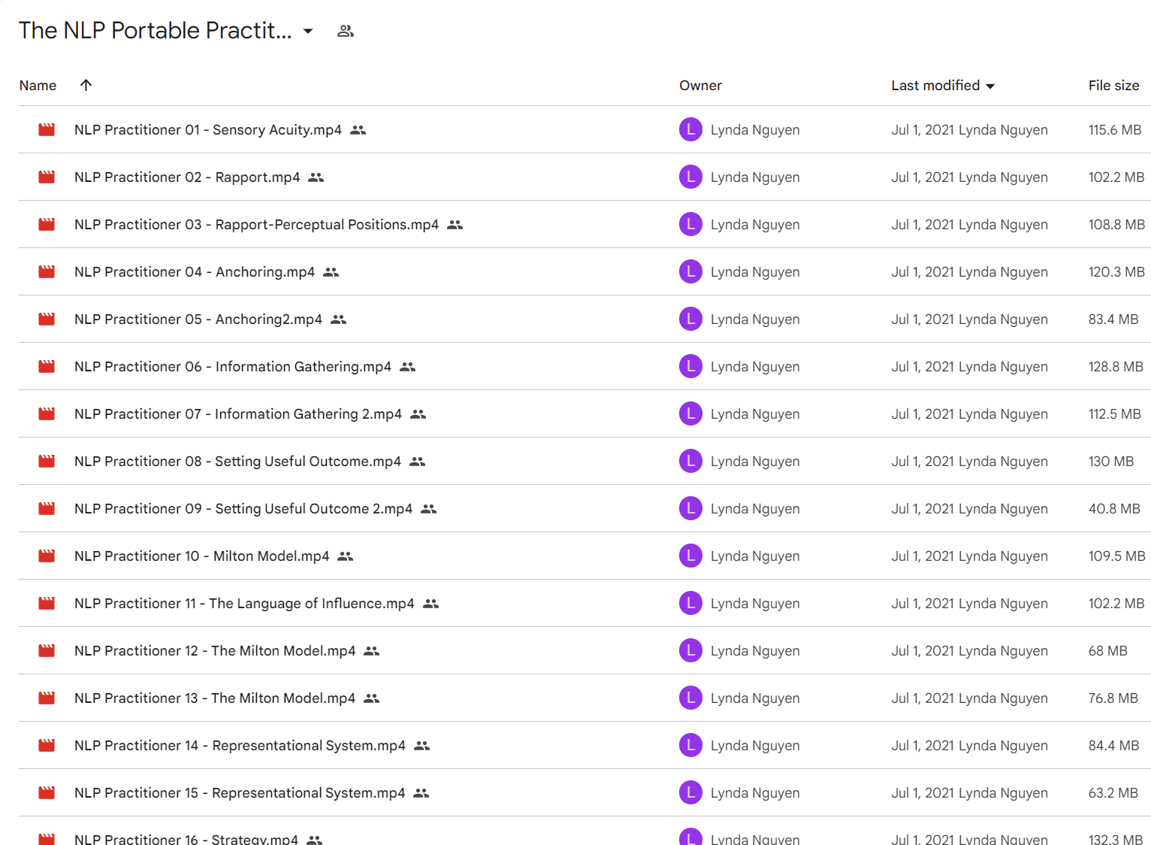Click video icon for 04 Anchoring

tap(47, 272)
